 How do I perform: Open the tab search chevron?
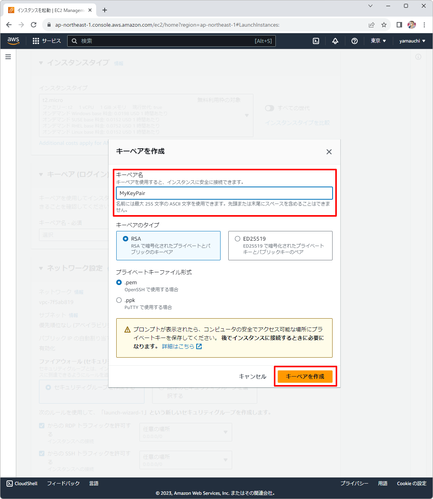coord(370,6)
